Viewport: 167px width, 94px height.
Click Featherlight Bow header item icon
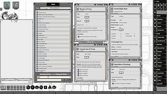coord(112,9)
